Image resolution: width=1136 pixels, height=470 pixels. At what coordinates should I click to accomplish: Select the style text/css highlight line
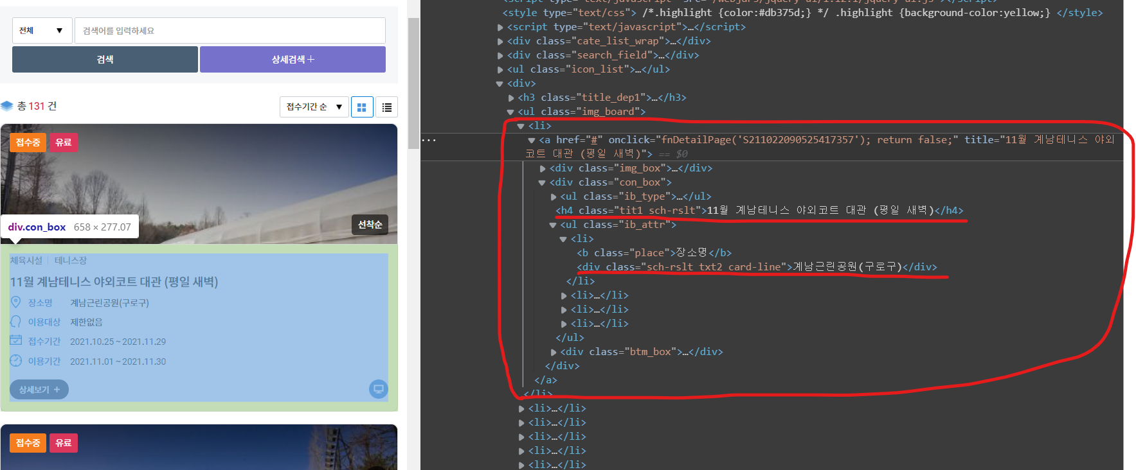[x=802, y=13]
